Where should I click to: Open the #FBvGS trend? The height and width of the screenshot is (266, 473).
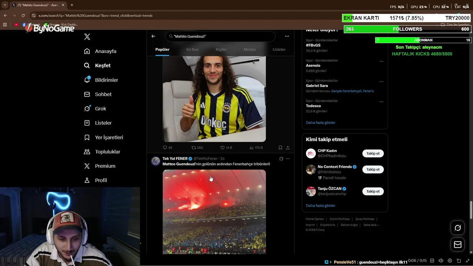pos(313,45)
